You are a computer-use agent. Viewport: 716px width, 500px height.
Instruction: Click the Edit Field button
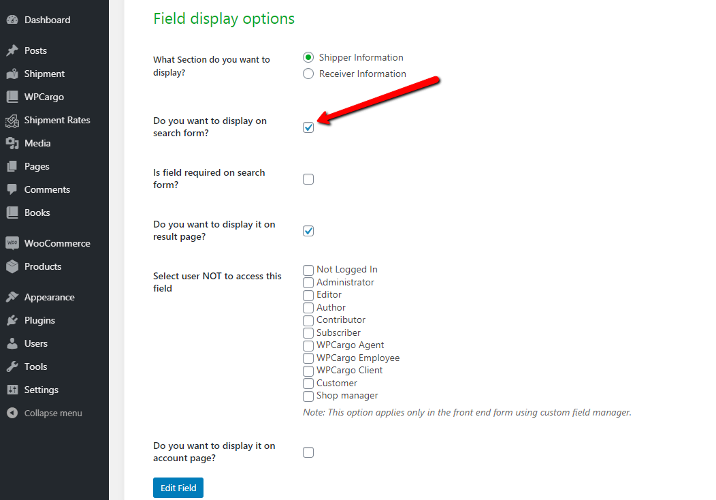178,488
